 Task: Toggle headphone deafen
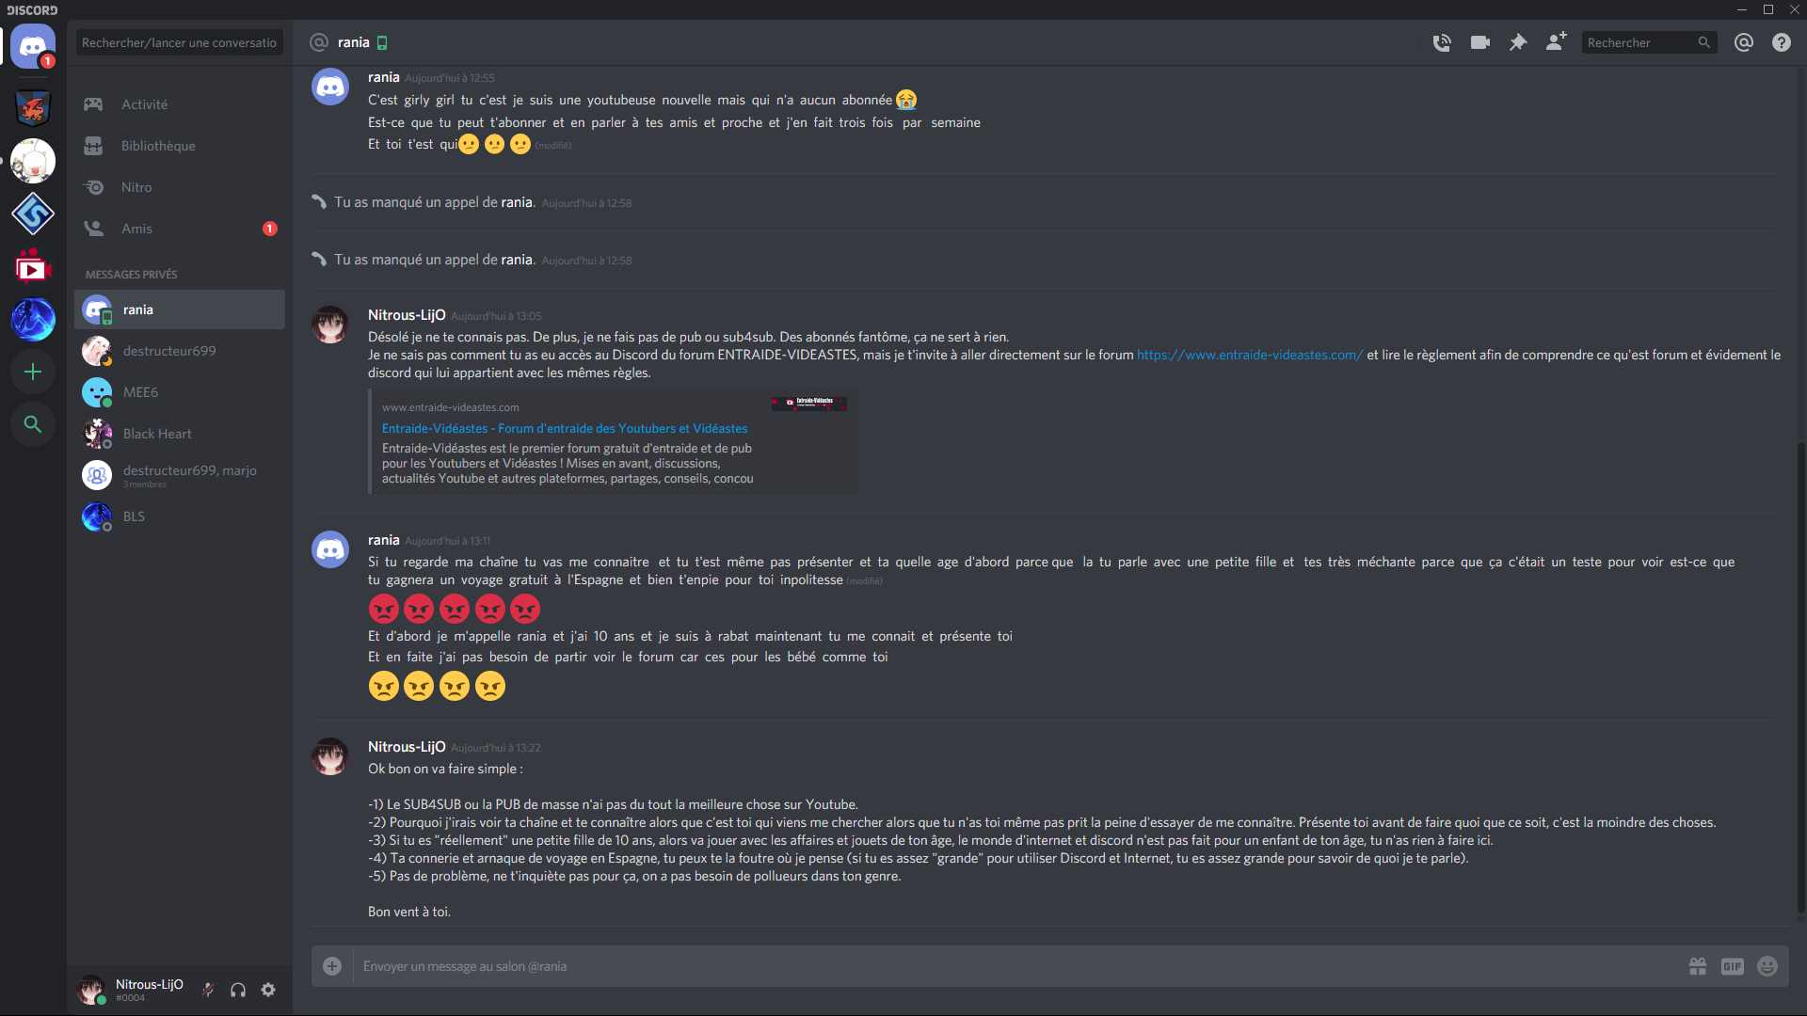click(238, 990)
